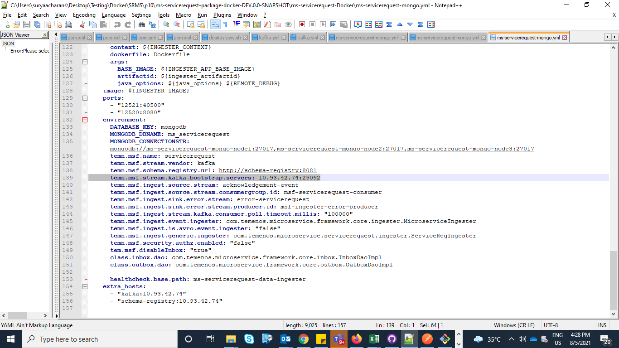619x348 pixels.
Task: Click the Print icon in toolbar
Action: (68, 24)
